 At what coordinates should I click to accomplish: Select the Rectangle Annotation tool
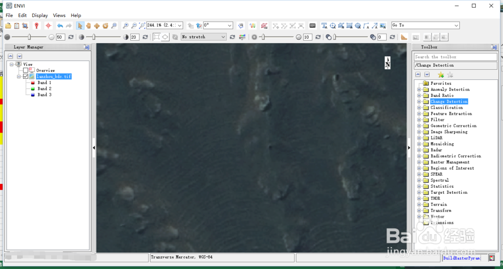click(350, 25)
